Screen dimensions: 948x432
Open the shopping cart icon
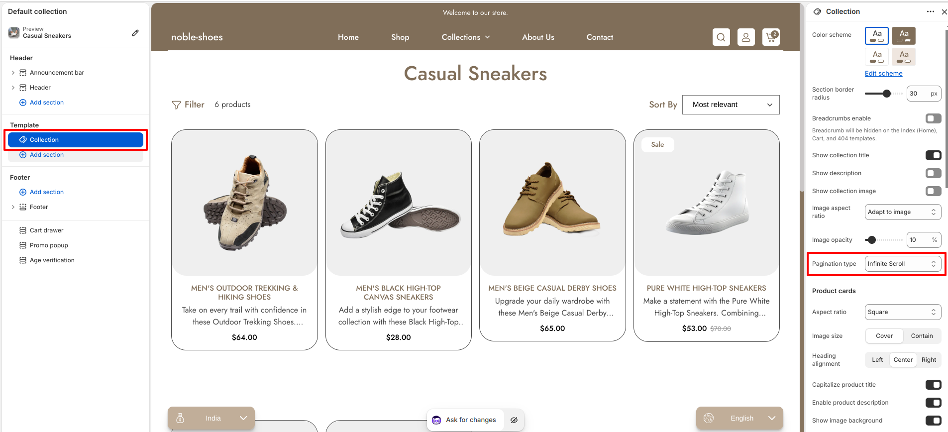click(x=771, y=37)
